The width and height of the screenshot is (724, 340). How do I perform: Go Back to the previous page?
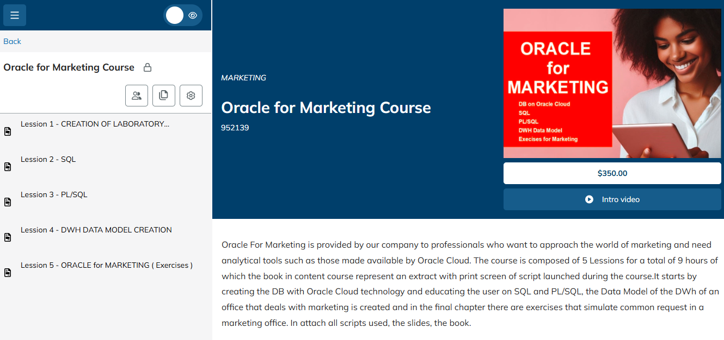(x=12, y=41)
